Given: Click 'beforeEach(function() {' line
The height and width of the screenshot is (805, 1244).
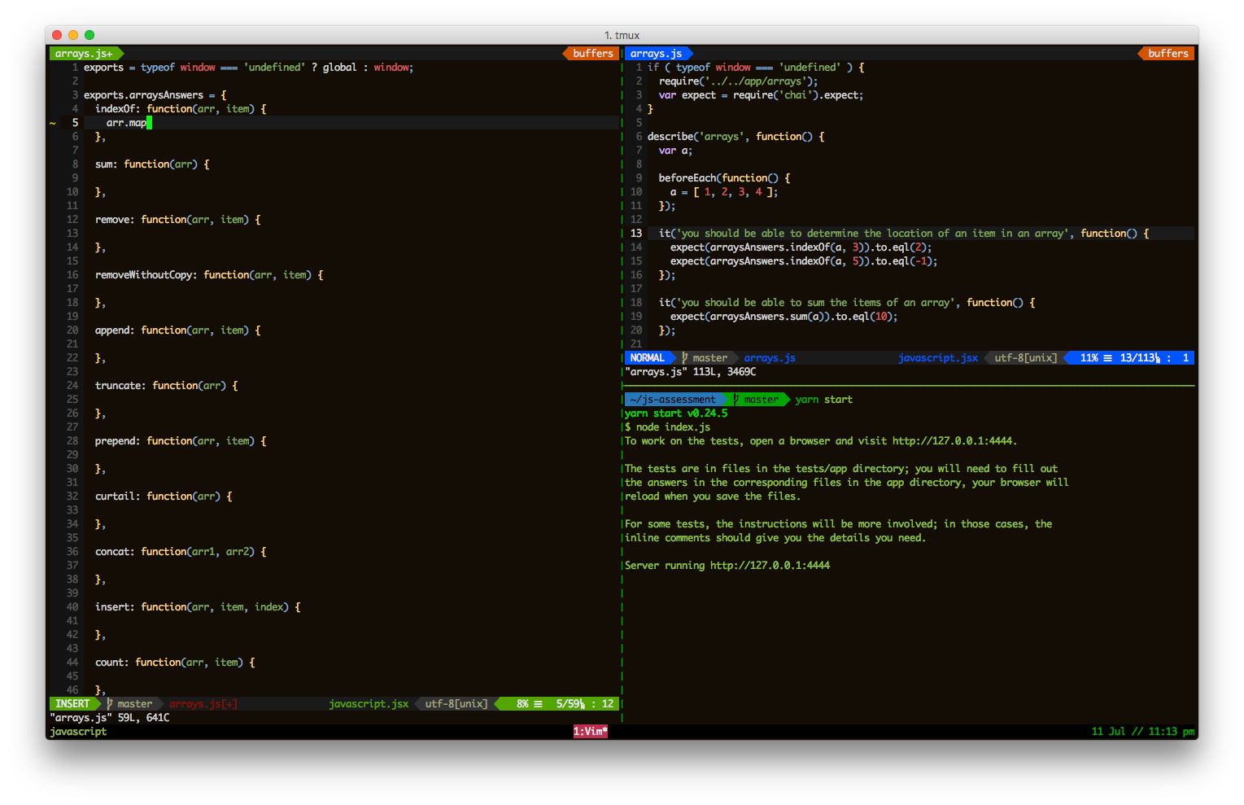Looking at the screenshot, I should click(724, 178).
